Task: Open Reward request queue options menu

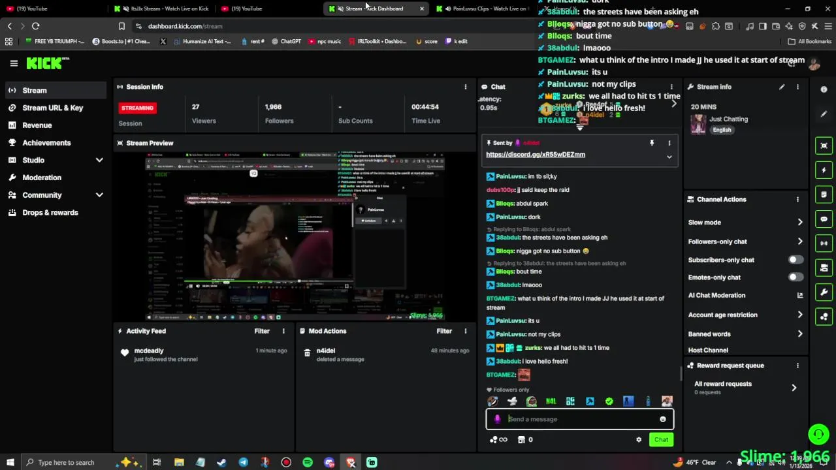Action: point(797,366)
